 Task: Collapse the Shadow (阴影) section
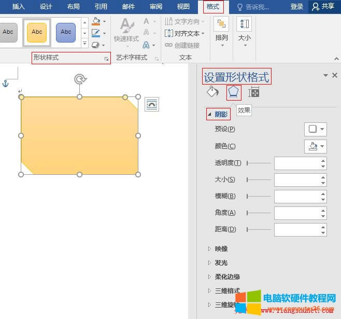(218, 114)
